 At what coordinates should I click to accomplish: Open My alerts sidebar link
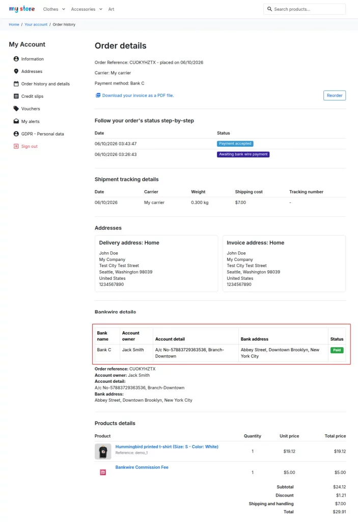click(30, 121)
